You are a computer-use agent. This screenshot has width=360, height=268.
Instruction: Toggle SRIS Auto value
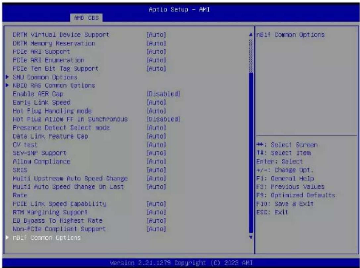(x=156, y=170)
